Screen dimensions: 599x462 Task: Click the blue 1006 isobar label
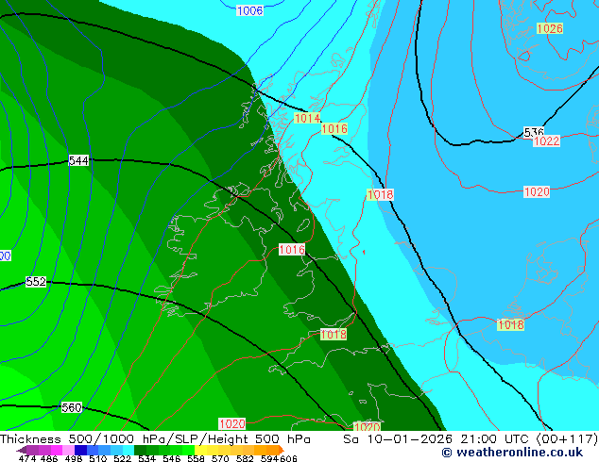coord(249,10)
